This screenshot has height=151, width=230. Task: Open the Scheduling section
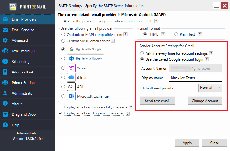click(21, 62)
